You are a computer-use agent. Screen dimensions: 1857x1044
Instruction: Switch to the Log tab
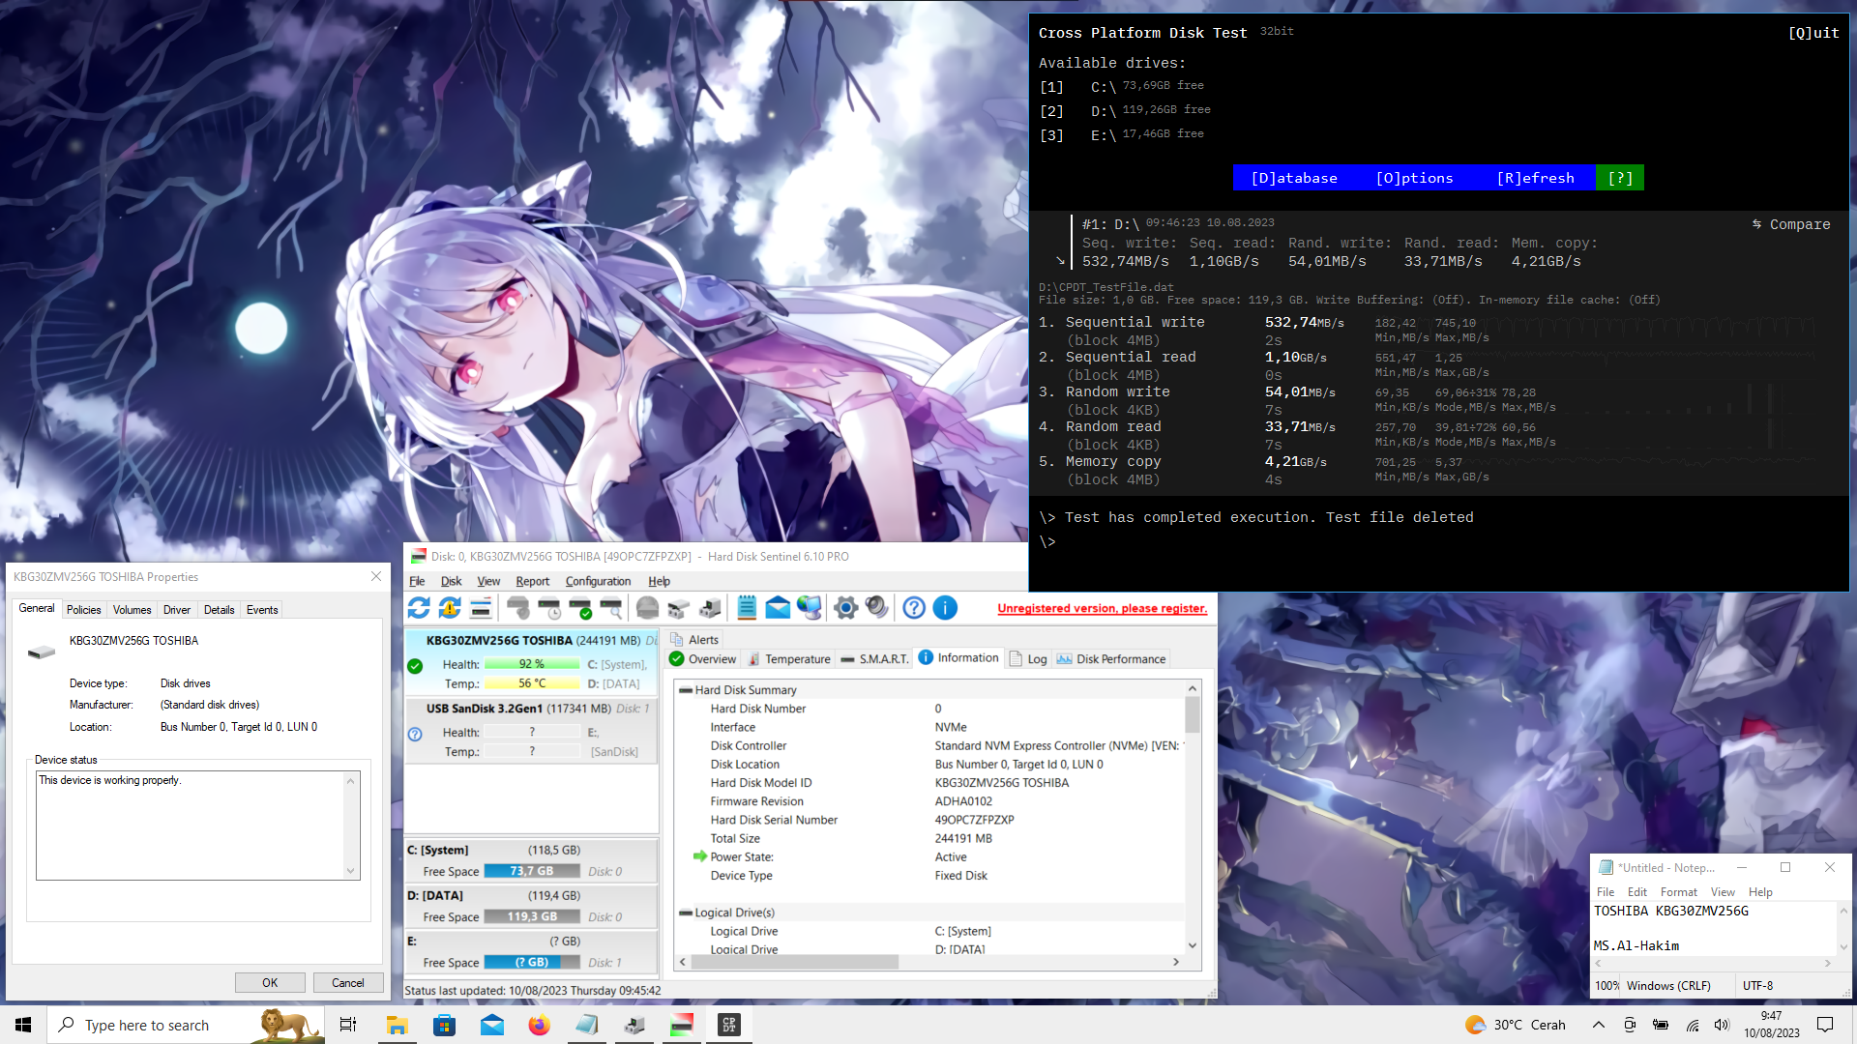1028,659
